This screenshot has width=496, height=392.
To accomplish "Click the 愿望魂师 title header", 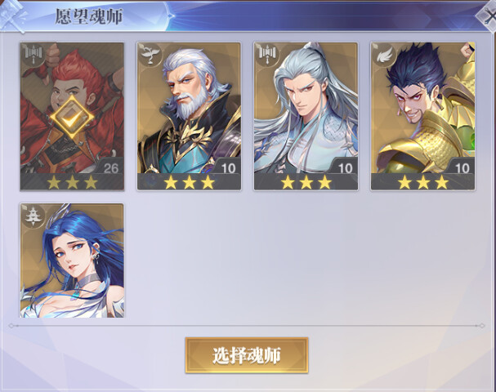I will [x=88, y=16].
